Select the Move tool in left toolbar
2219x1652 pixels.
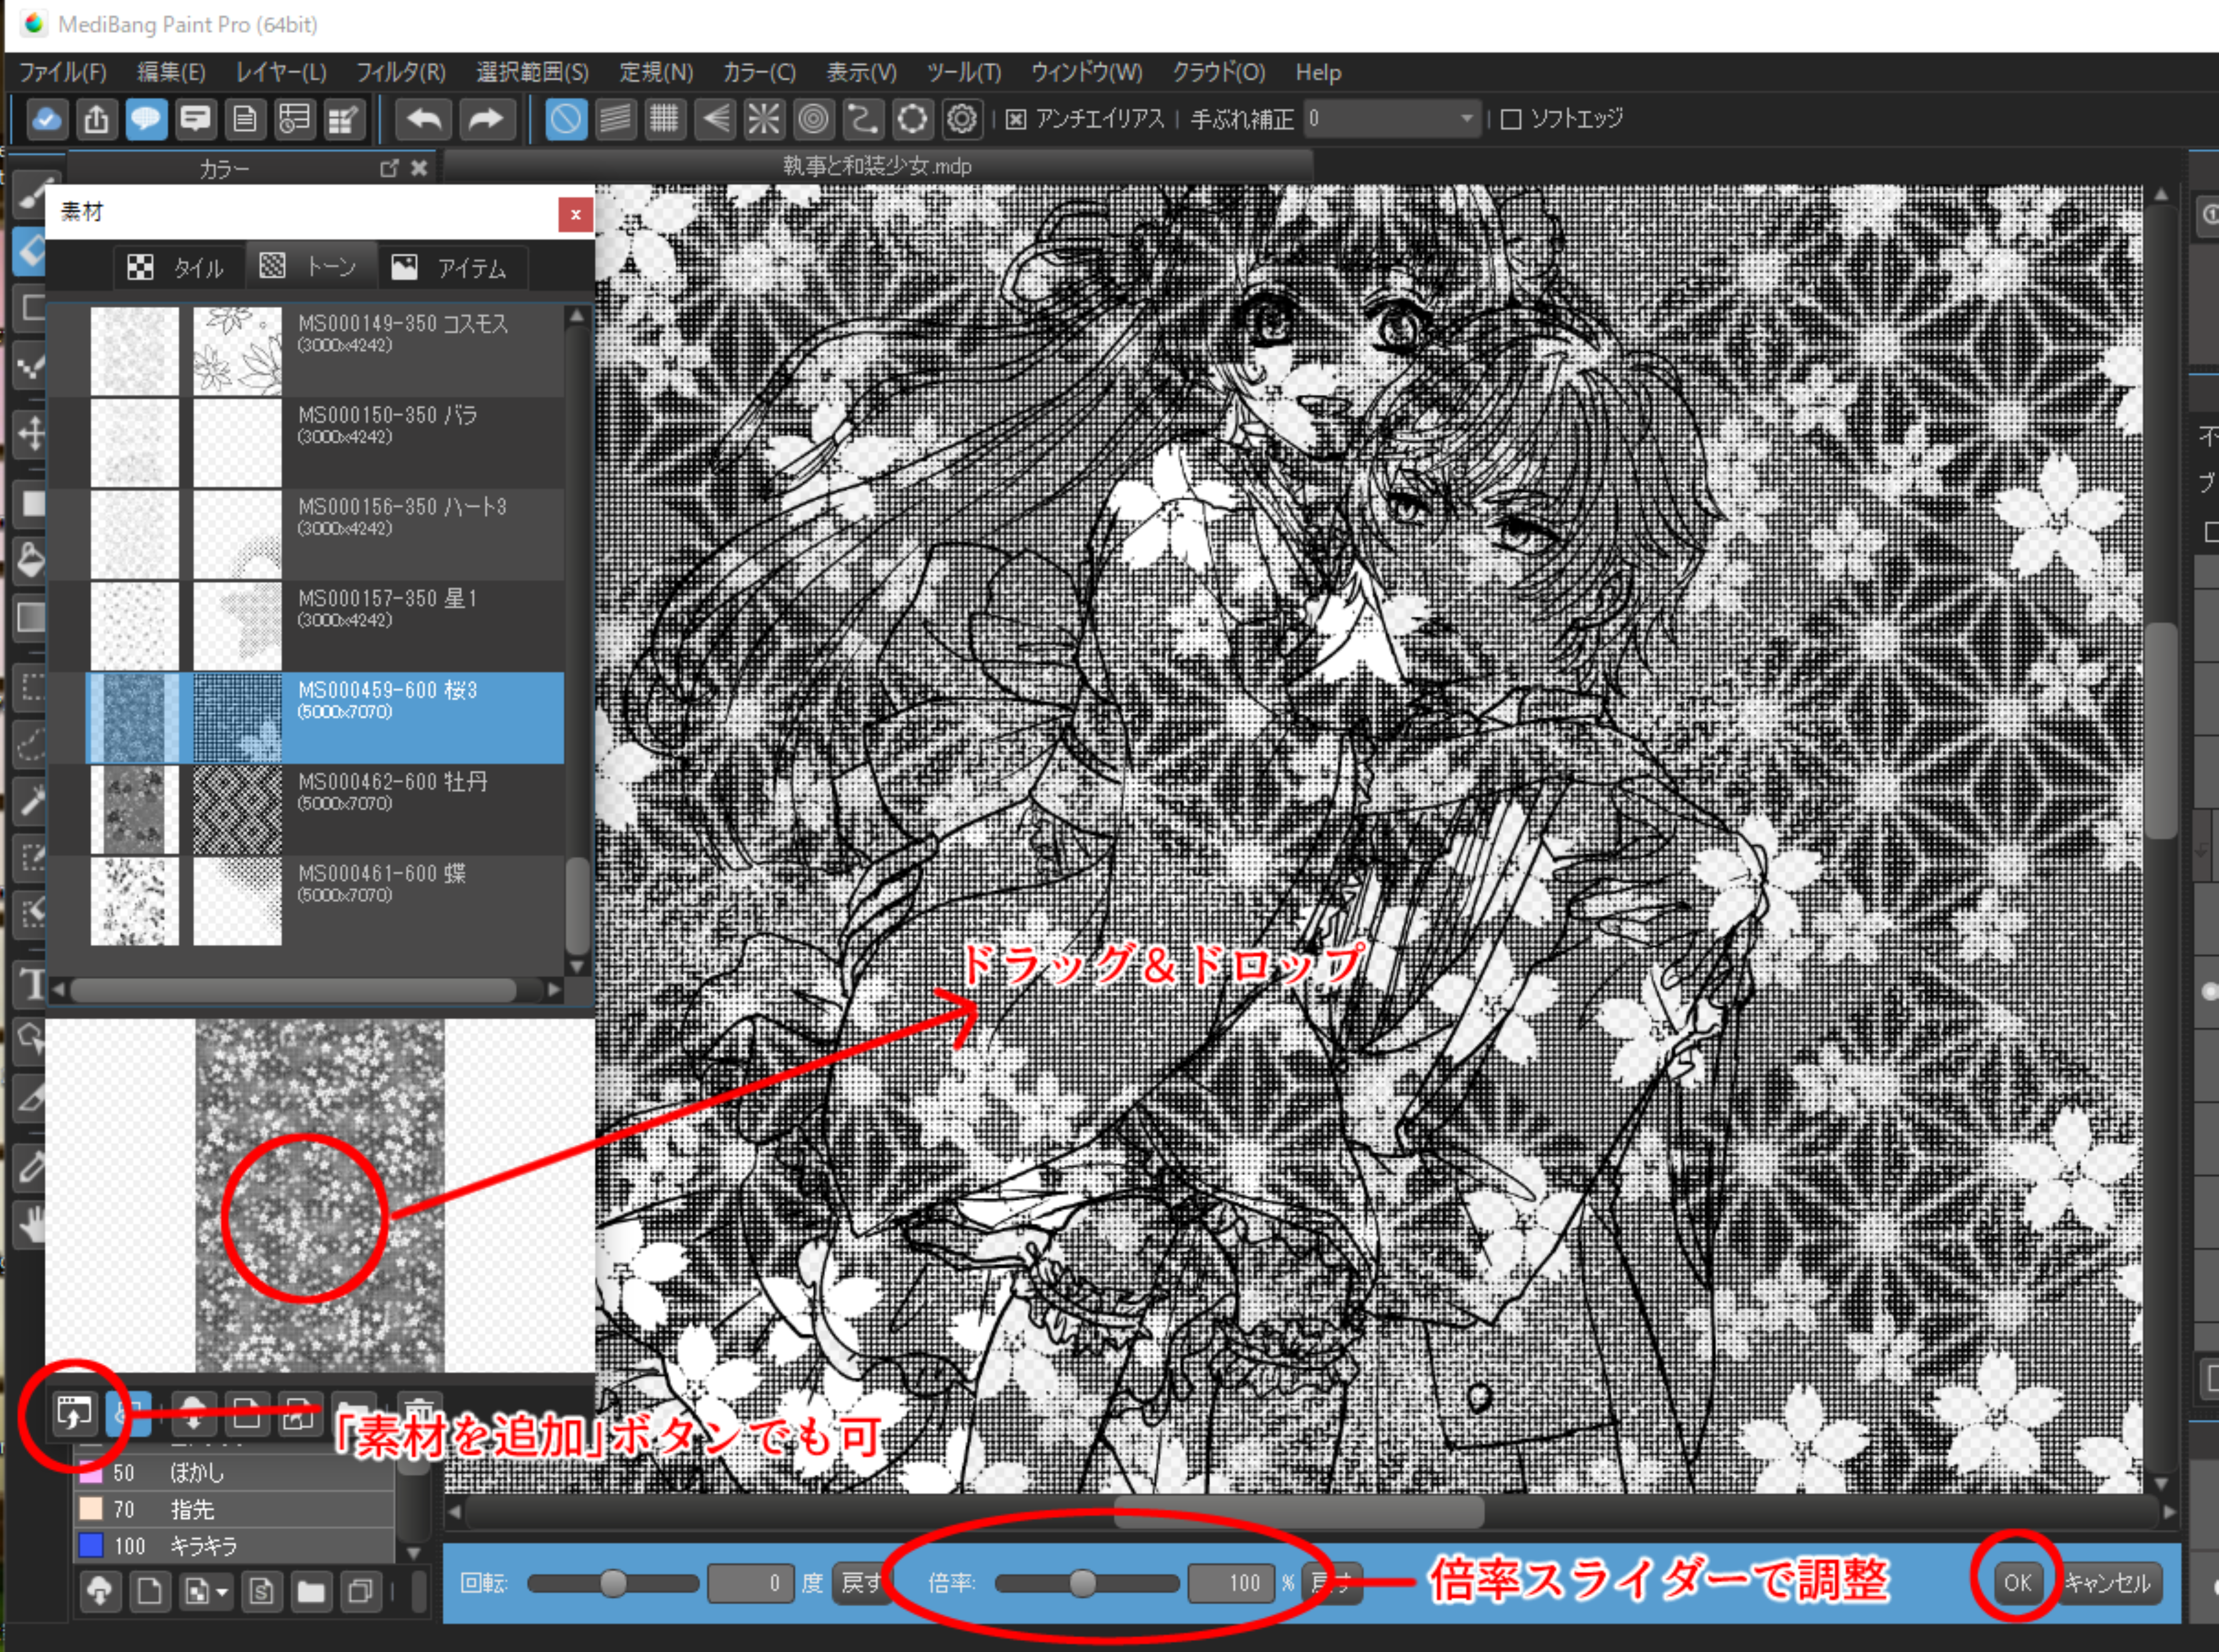click(x=31, y=434)
